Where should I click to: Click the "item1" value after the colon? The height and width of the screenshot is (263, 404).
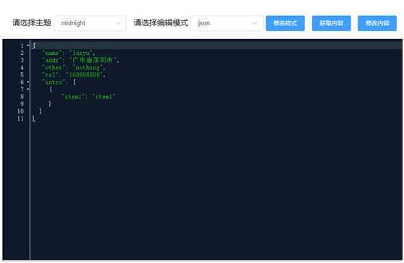[104, 97]
